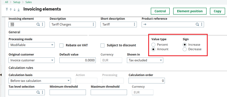
Task: Click the Default value field
Action: click(78, 60)
